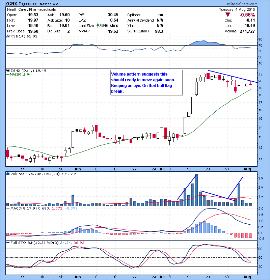Click the Options value no
Image resolution: width=270 pixels, height=280 pixels.
click(x=161, y=15)
